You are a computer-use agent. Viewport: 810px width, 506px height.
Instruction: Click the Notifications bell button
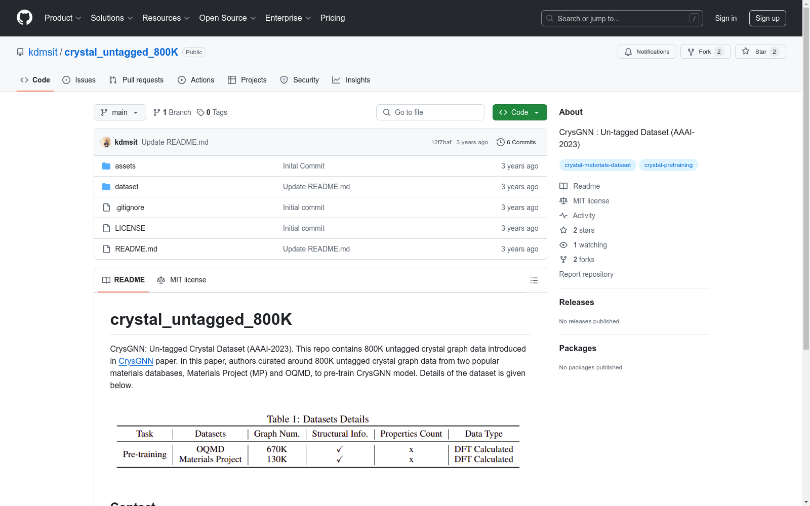point(647,52)
